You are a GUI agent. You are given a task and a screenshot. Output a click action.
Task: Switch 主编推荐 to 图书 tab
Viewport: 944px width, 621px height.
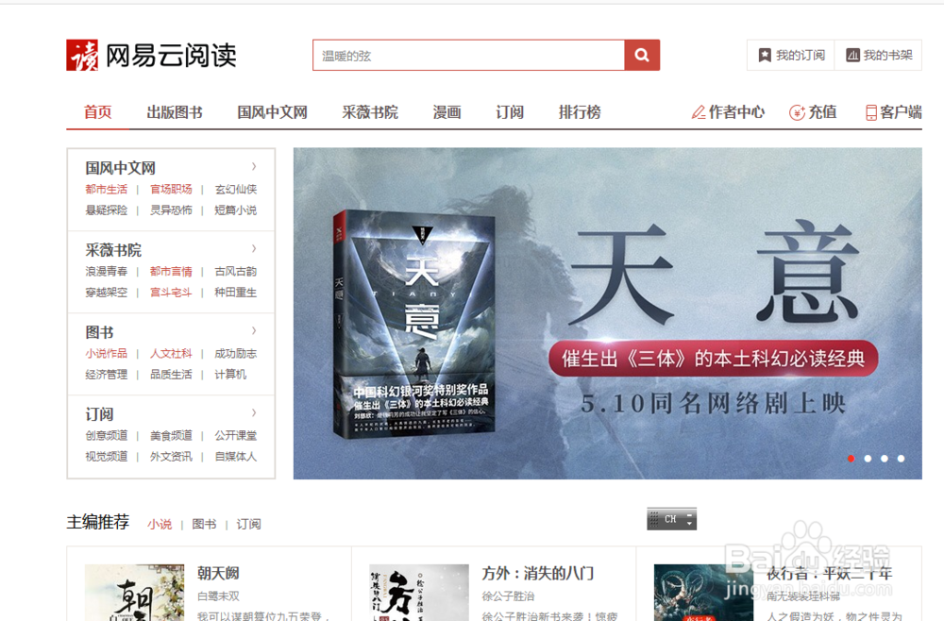[x=204, y=524]
